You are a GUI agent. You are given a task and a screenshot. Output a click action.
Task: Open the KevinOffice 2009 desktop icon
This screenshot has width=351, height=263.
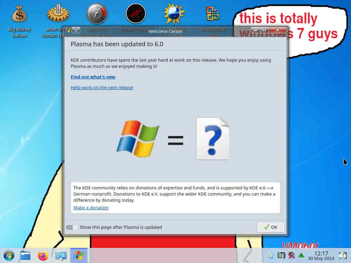213,13
